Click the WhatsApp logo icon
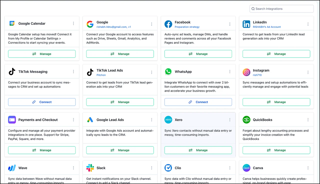Image resolution: width=320 pixels, height=184 pixels. click(168, 72)
